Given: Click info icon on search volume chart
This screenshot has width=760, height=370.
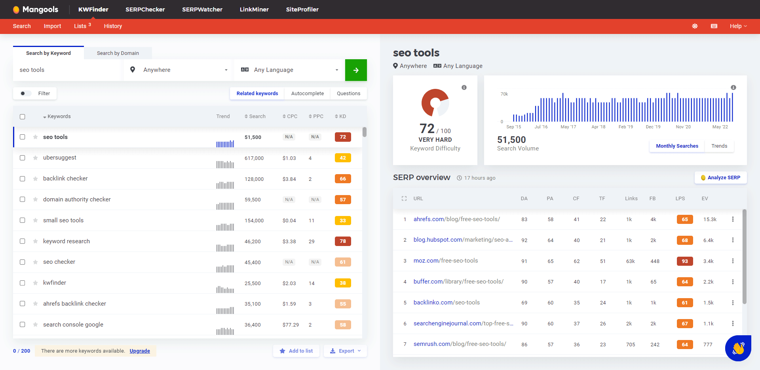Looking at the screenshot, I should coord(733,88).
